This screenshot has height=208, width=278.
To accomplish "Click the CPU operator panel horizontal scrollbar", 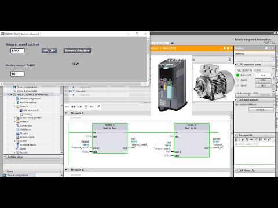I will [x=253, y=95].
